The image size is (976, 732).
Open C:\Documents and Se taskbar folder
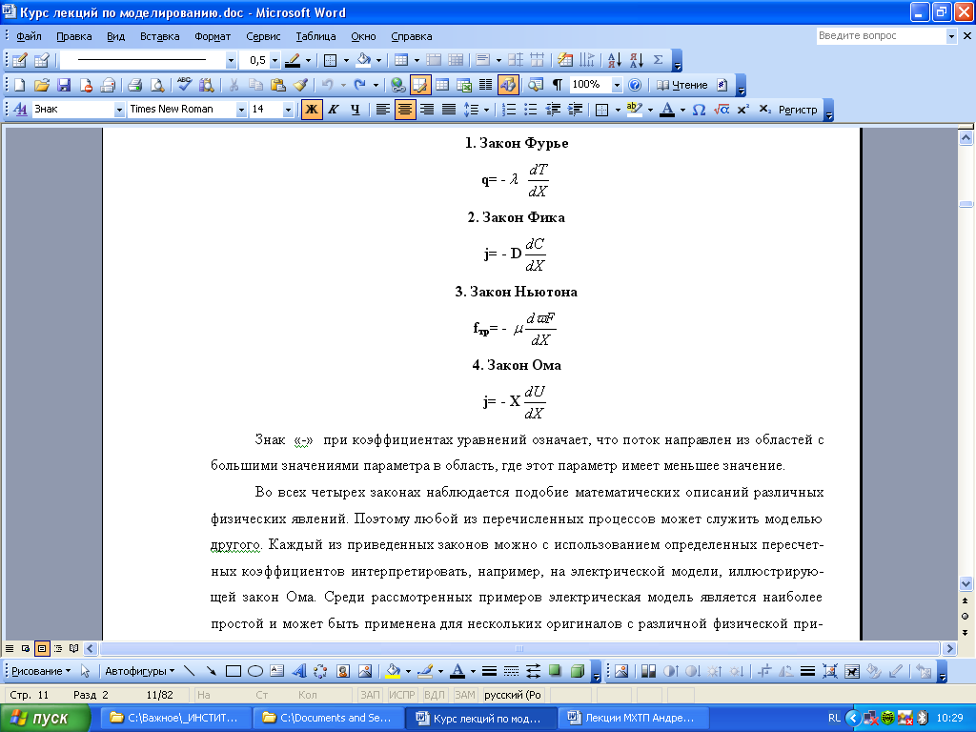(x=328, y=719)
